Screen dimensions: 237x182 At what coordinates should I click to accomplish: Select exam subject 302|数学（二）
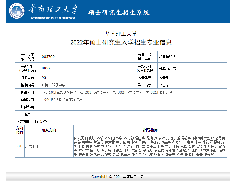(129, 92)
